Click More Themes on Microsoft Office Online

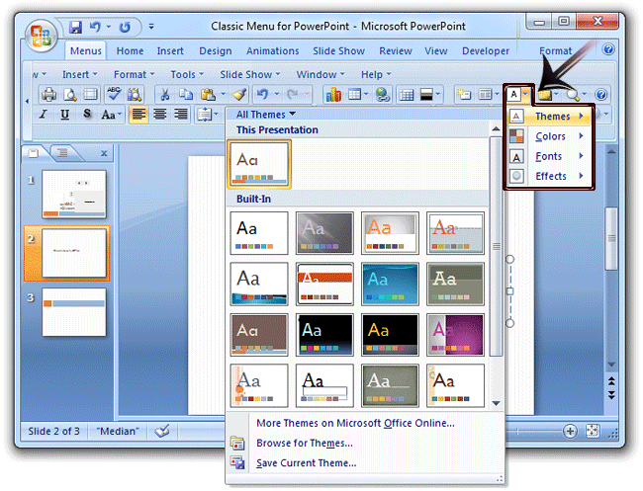pyautogui.click(x=355, y=423)
